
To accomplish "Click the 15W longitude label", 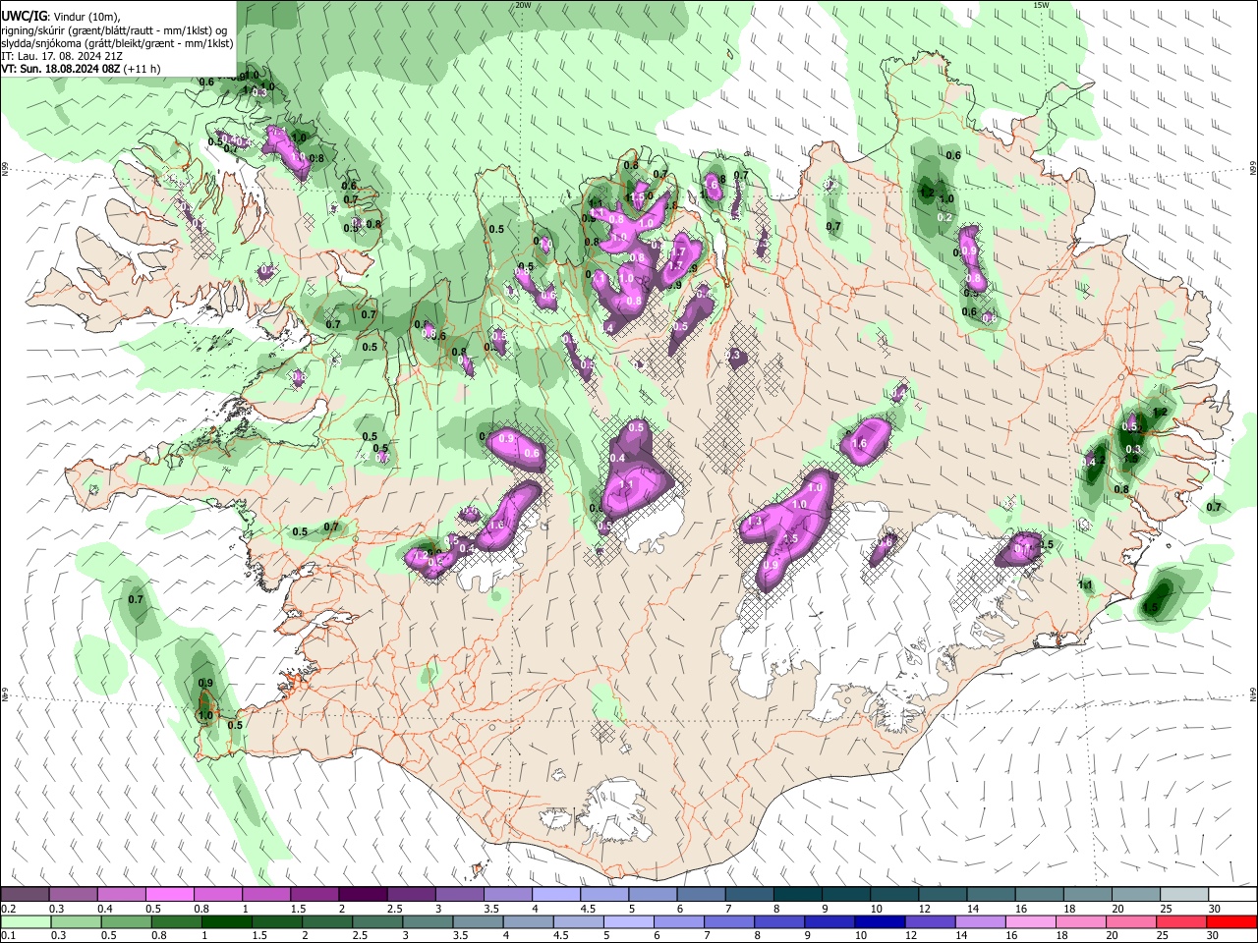I will click(1040, 5).
